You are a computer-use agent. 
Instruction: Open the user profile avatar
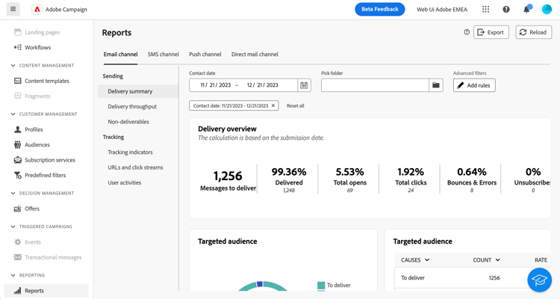click(x=547, y=10)
